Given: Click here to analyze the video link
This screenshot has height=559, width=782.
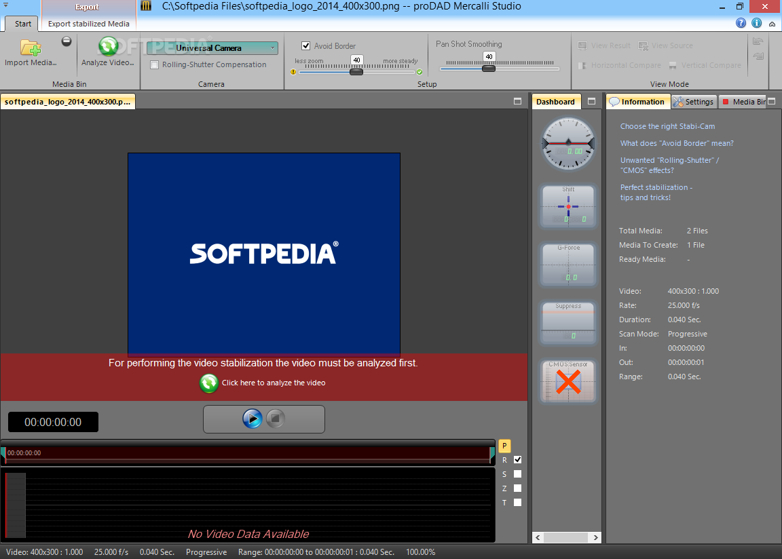Looking at the screenshot, I should [x=274, y=383].
